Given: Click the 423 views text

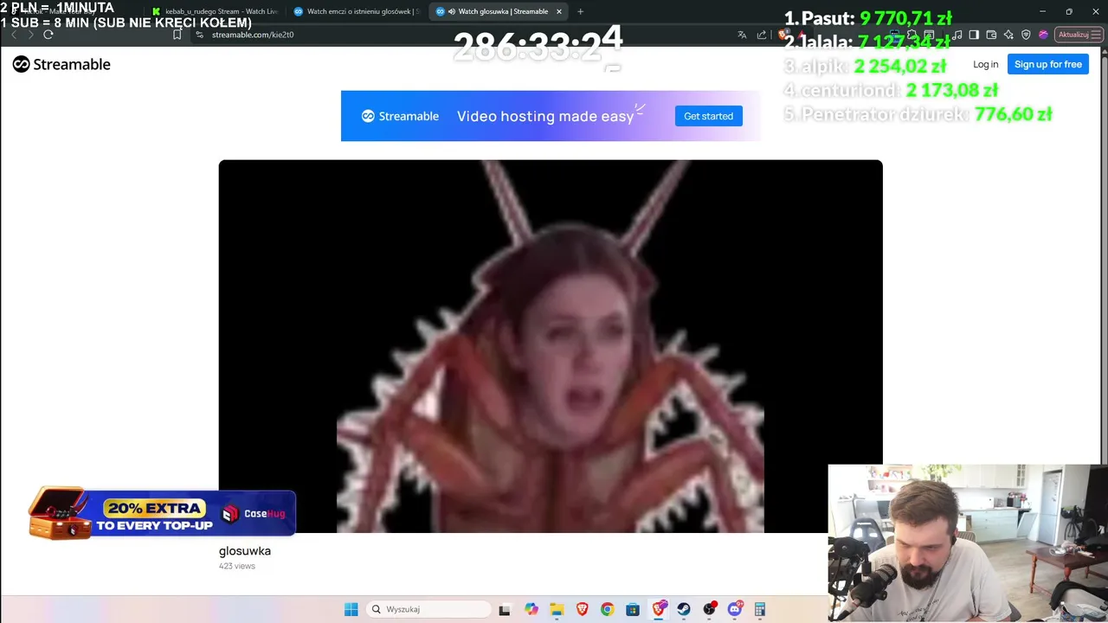Looking at the screenshot, I should click(237, 566).
